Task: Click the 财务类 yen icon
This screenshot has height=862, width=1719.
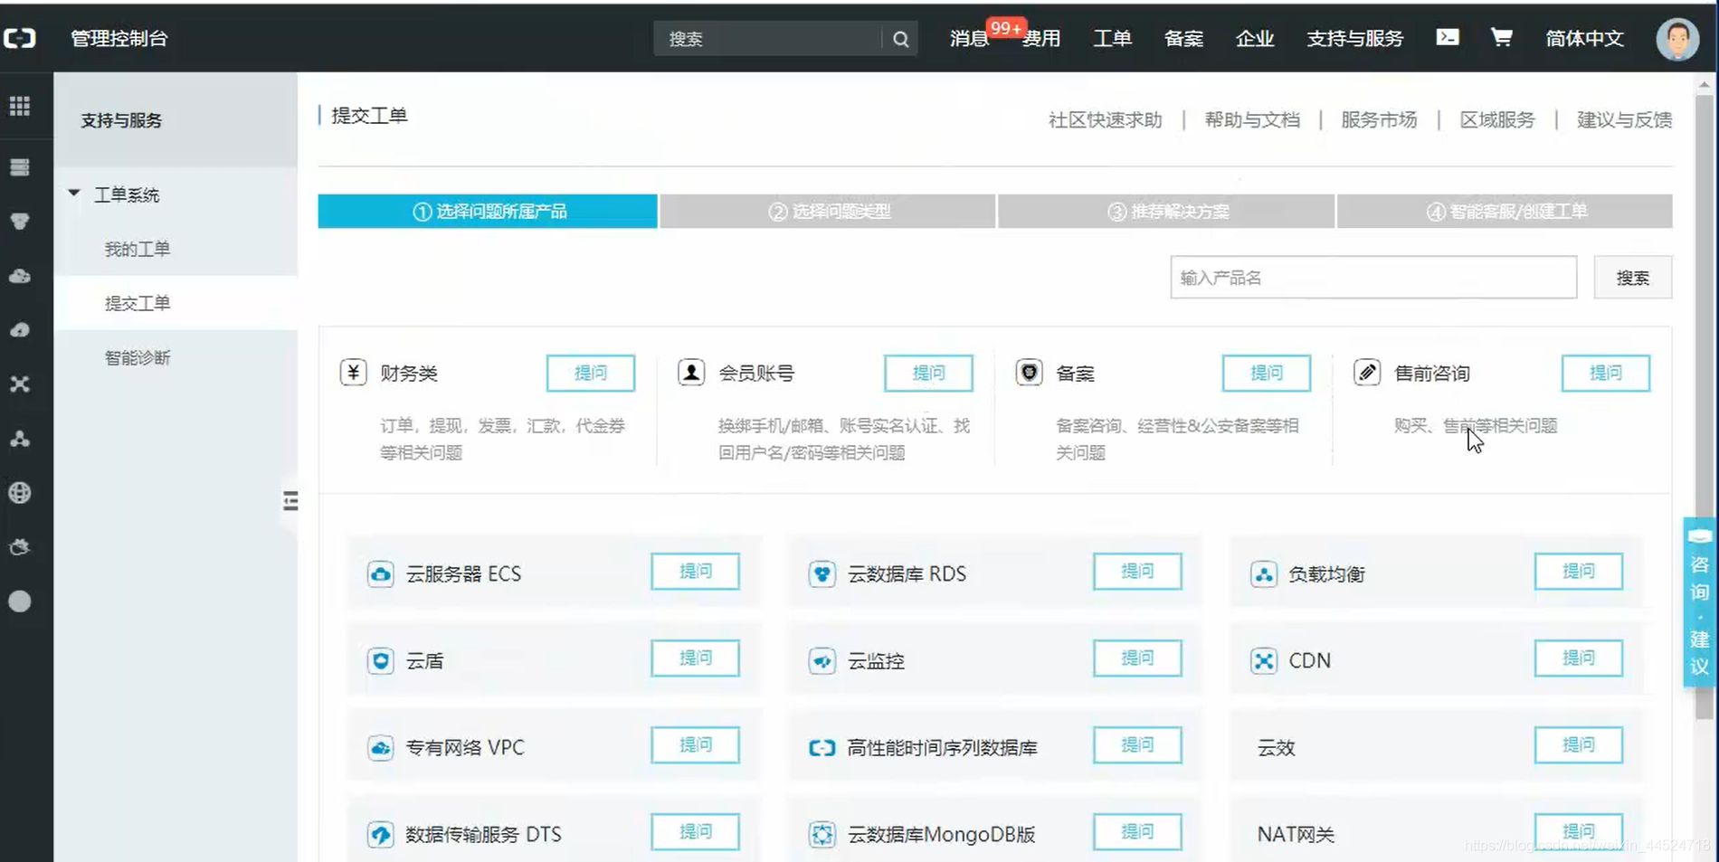Action: (354, 372)
